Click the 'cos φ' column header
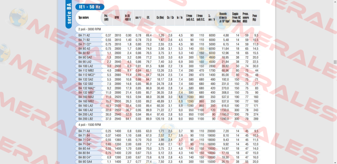Viewport: 337px width, 164px height. tap(138, 18)
